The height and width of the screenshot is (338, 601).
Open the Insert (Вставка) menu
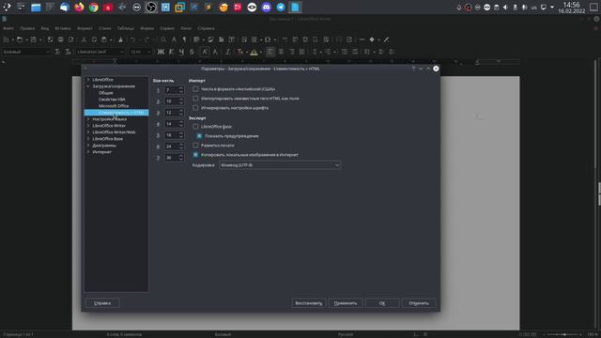click(x=63, y=28)
